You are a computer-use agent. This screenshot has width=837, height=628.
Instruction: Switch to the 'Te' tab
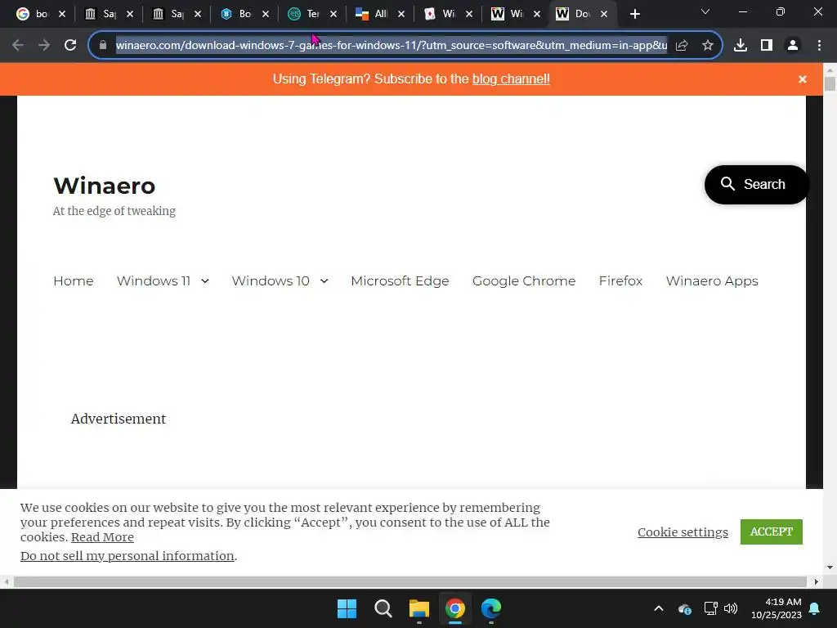(x=303, y=14)
